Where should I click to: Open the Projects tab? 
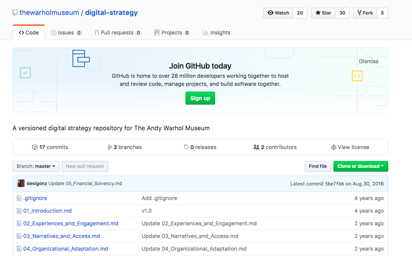tap(172, 33)
